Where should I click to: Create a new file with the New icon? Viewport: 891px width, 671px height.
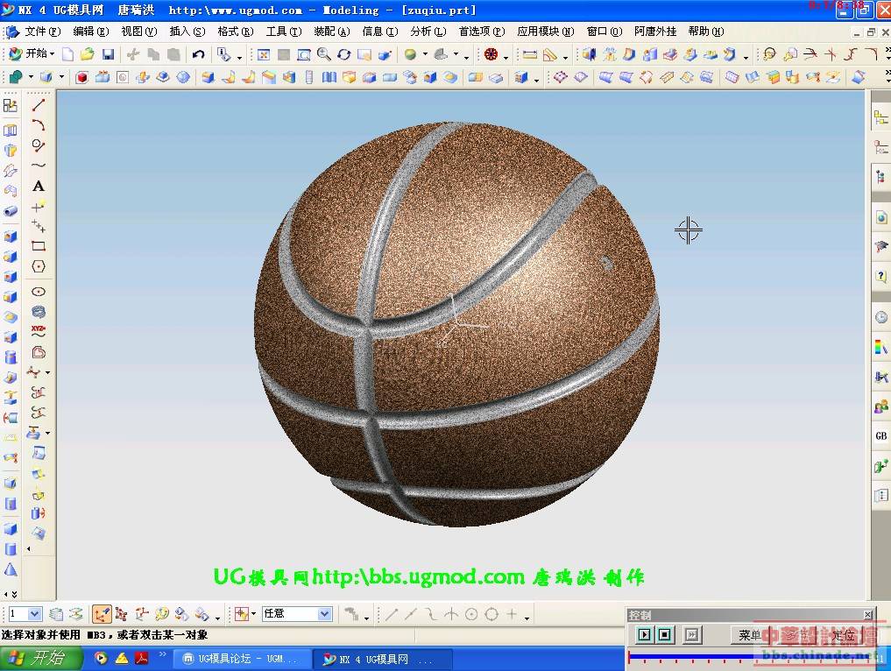click(x=67, y=54)
